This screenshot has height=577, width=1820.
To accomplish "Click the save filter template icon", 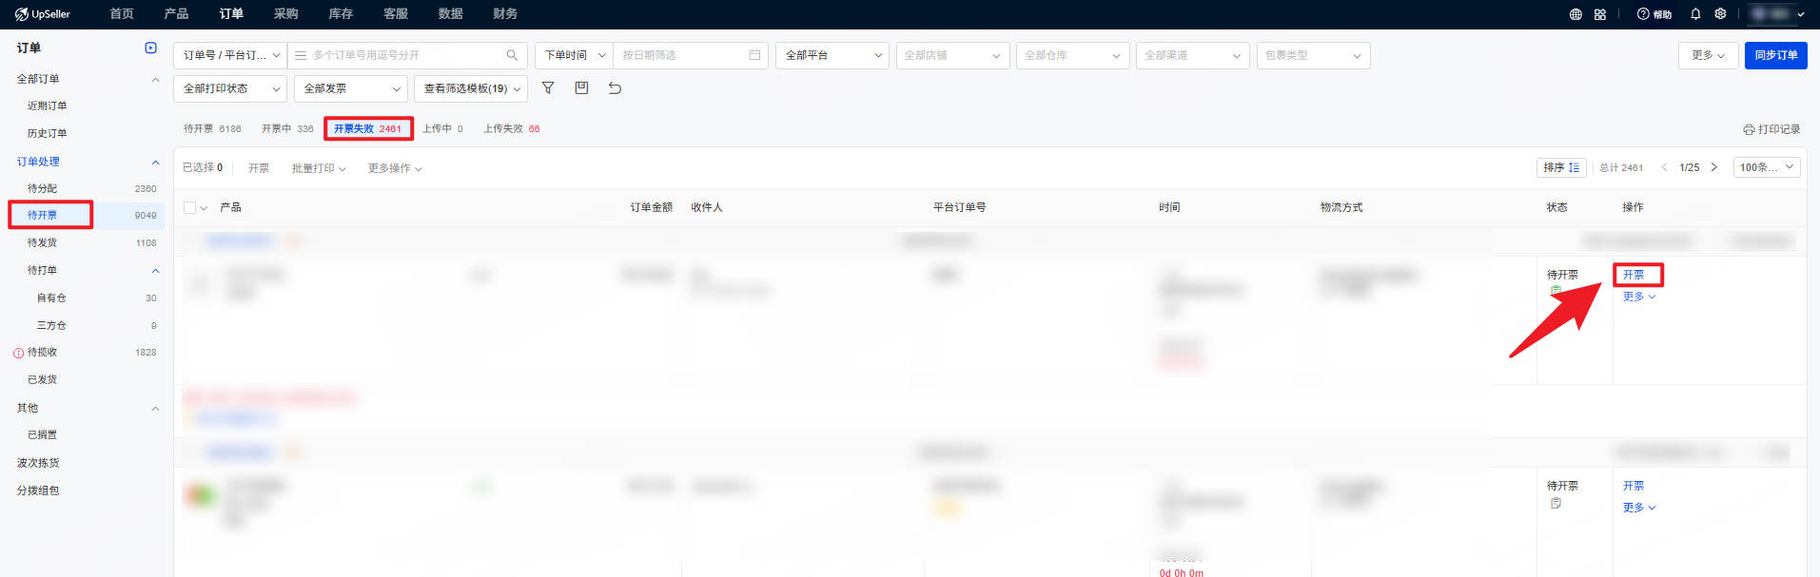I will click(x=581, y=87).
